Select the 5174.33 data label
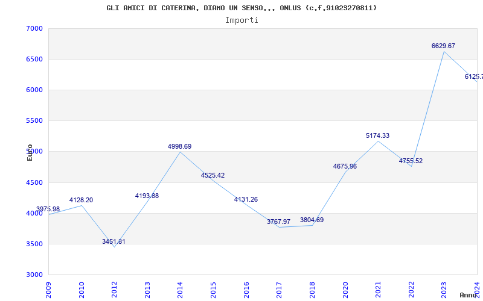Image resolution: width=483 pixels, height=301 pixels. [378, 136]
